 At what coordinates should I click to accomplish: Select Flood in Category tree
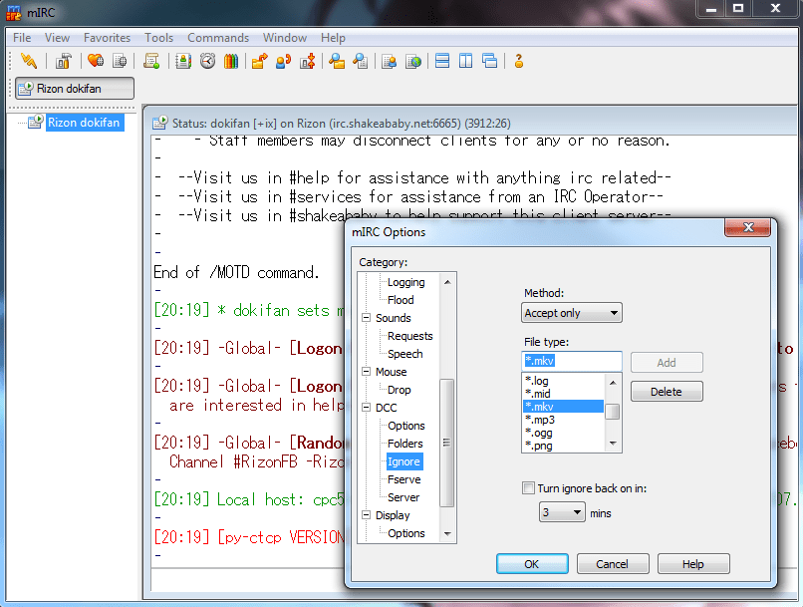click(401, 300)
